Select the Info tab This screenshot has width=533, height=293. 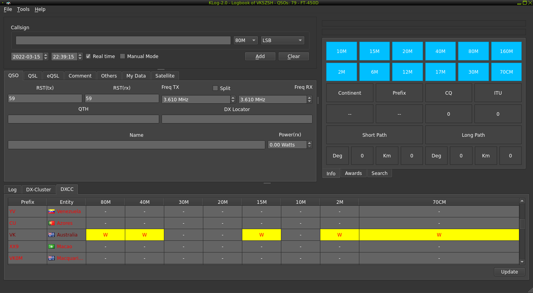pos(331,173)
